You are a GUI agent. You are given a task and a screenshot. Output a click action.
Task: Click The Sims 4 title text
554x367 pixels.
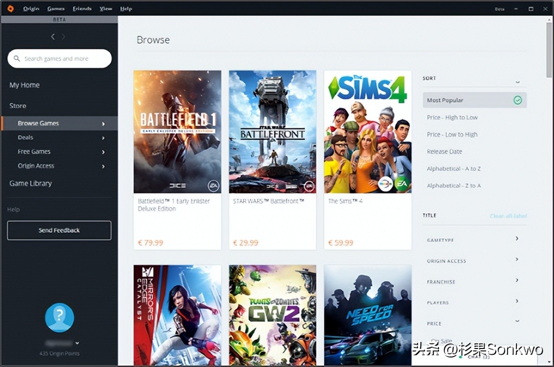(345, 201)
